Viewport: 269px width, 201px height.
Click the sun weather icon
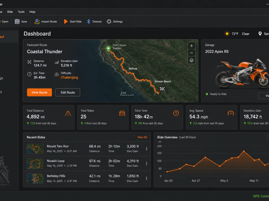point(227,34)
